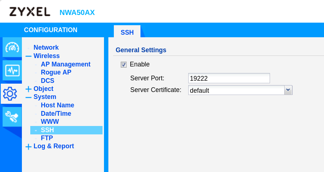Open Host Name settings
This screenshot has height=172, width=324.
[57, 105]
